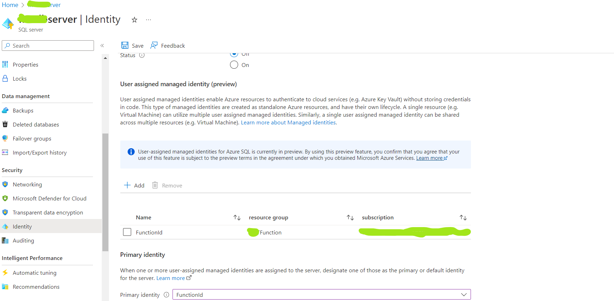Click the Add plus icon
This screenshot has height=301, width=614.
[x=127, y=185]
